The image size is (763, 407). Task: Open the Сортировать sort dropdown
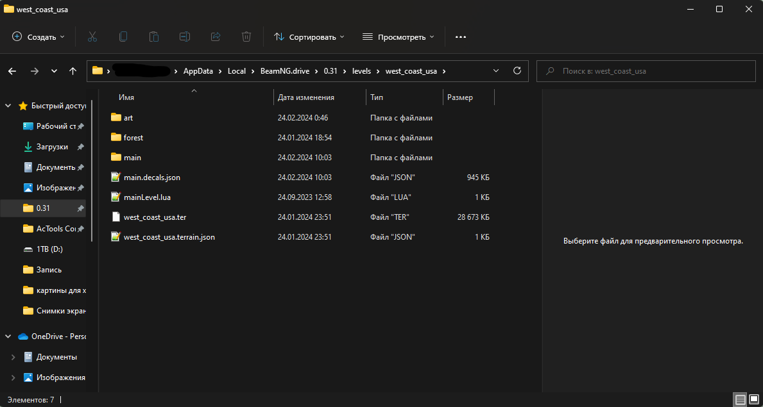(309, 37)
